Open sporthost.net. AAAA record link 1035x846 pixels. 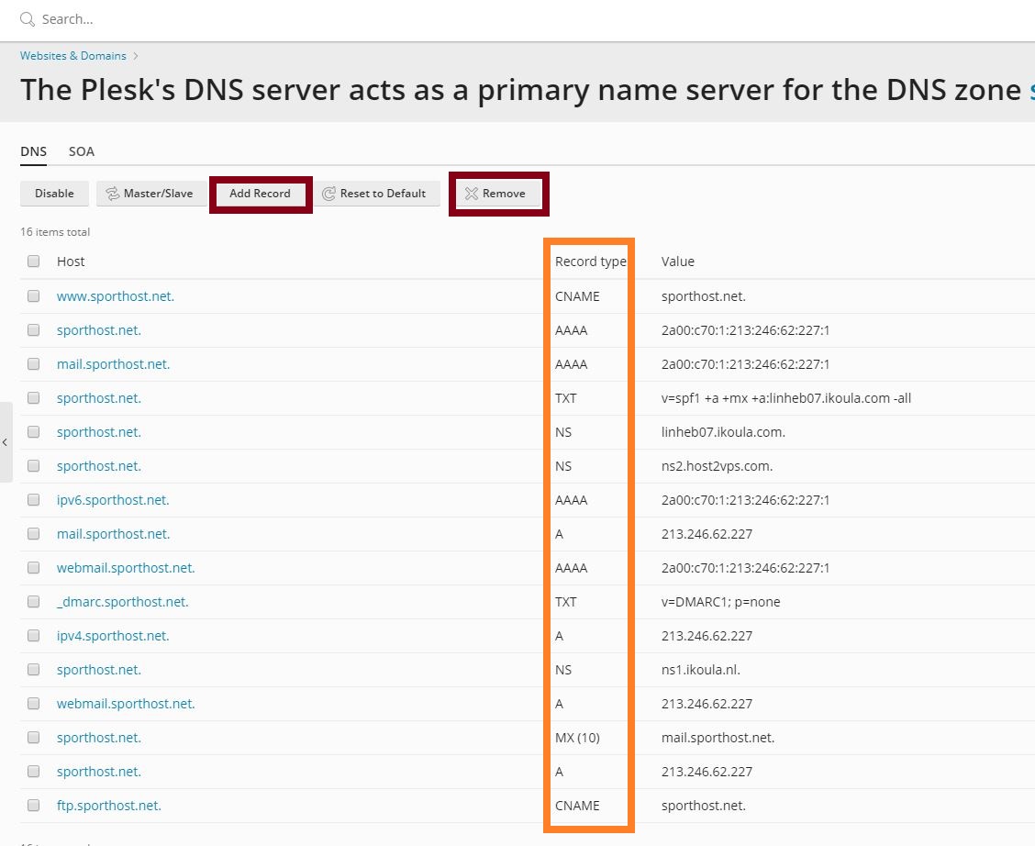coord(99,330)
